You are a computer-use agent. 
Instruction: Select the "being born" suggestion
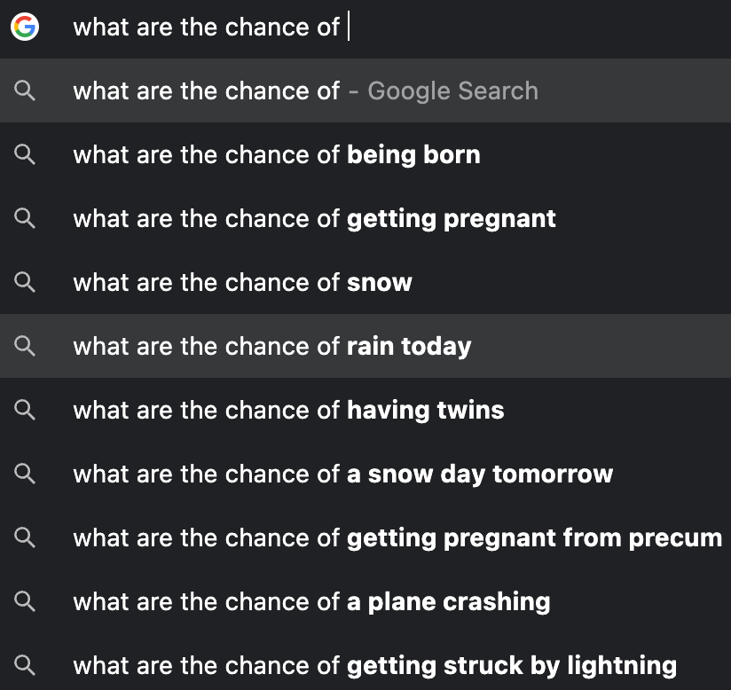pos(276,154)
